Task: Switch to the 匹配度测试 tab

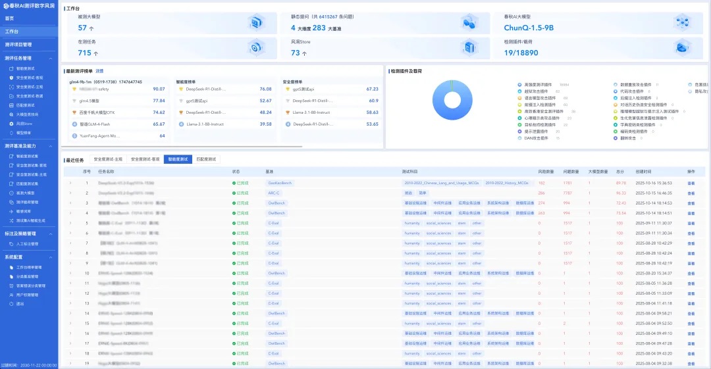Action: (x=205, y=159)
